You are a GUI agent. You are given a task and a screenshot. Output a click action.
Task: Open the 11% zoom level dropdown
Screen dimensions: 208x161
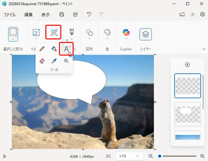(129, 156)
